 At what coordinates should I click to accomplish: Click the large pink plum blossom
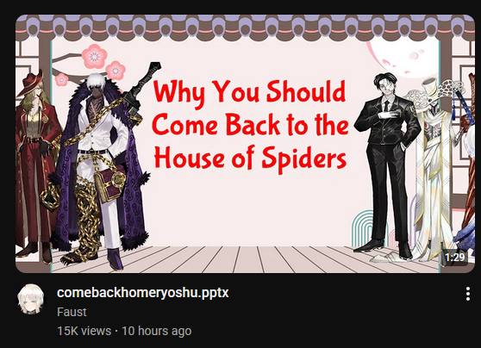pos(94,56)
